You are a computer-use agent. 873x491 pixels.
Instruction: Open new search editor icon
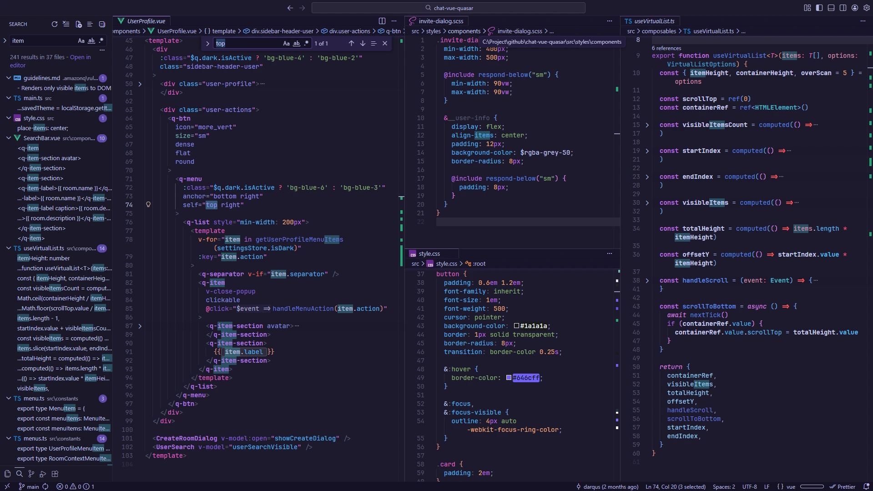(78, 24)
